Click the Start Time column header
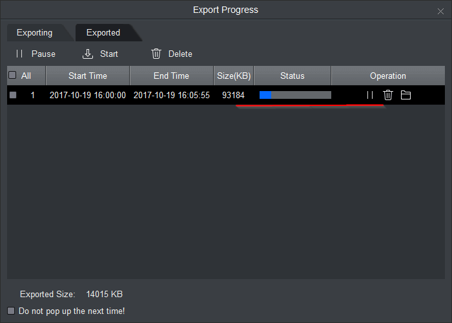The image size is (452, 323). 88,76
